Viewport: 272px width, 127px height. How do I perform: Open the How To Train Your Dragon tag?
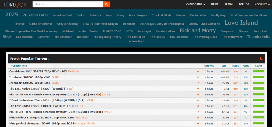point(100,24)
